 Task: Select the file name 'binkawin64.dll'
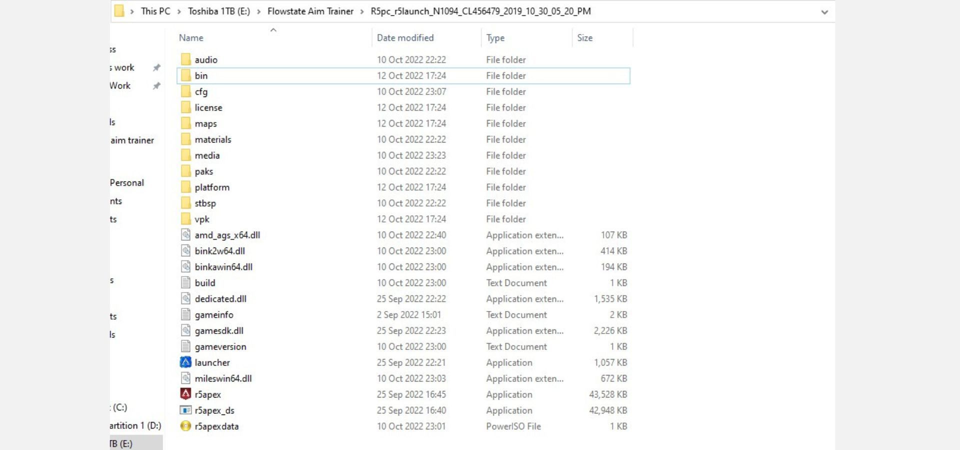click(223, 267)
